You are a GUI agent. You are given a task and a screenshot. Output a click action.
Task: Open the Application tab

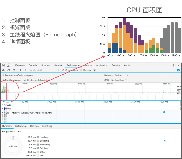tap(102, 65)
